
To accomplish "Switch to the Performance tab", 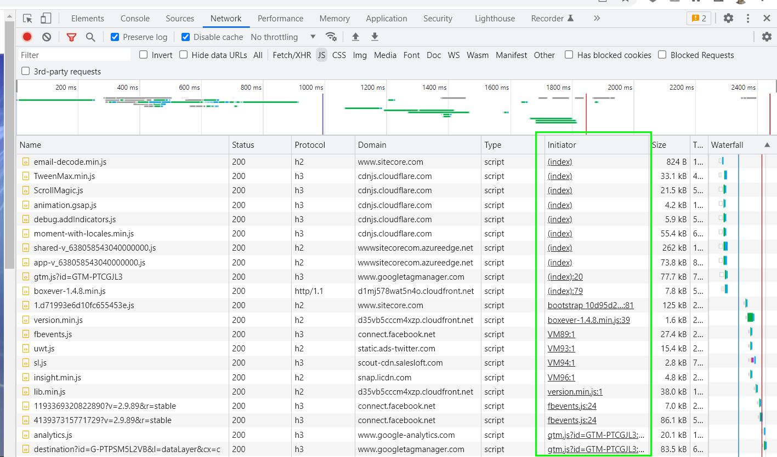I will 280,19.
